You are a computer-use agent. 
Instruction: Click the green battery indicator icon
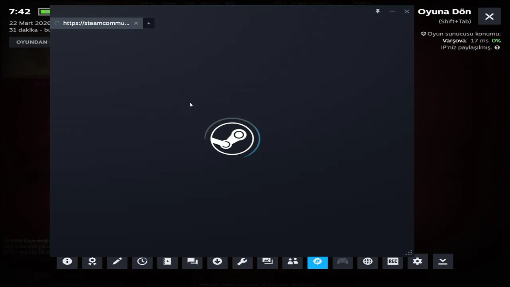click(x=45, y=12)
